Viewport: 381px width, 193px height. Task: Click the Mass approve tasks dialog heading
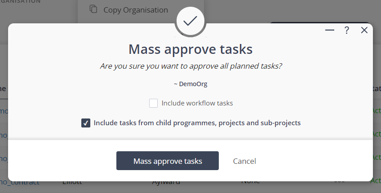click(x=190, y=48)
